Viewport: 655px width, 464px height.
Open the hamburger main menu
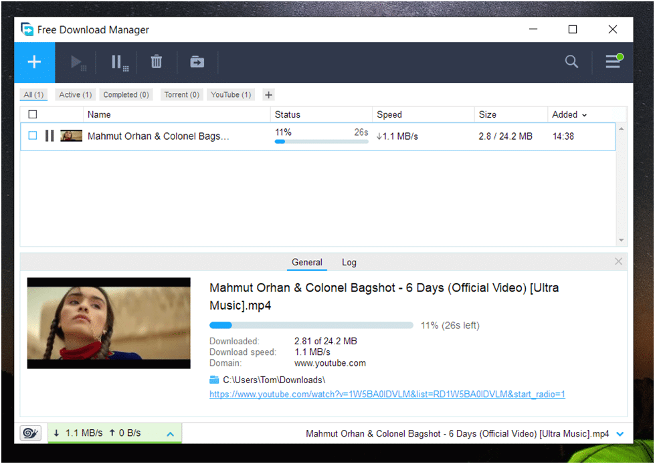click(x=614, y=62)
